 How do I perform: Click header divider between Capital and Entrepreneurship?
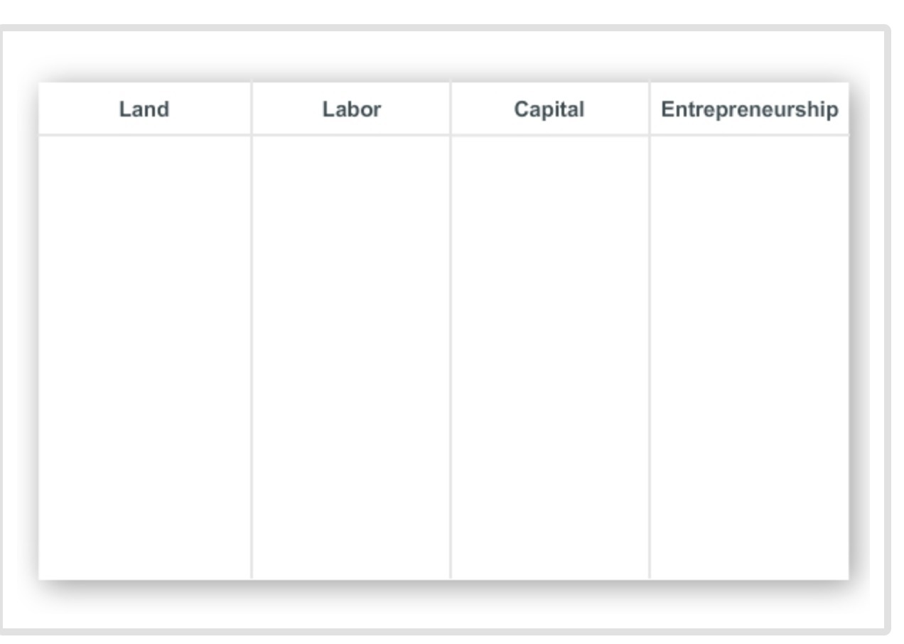(650, 108)
